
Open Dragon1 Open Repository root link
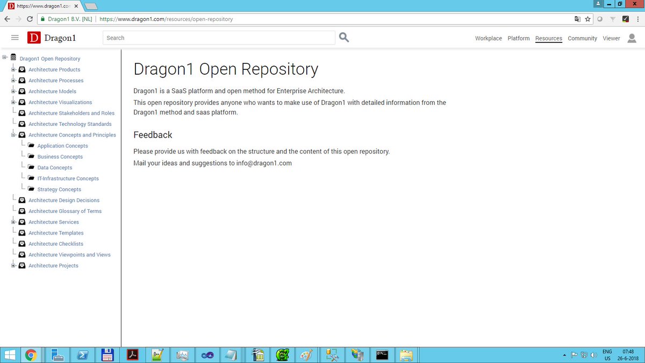(50, 59)
